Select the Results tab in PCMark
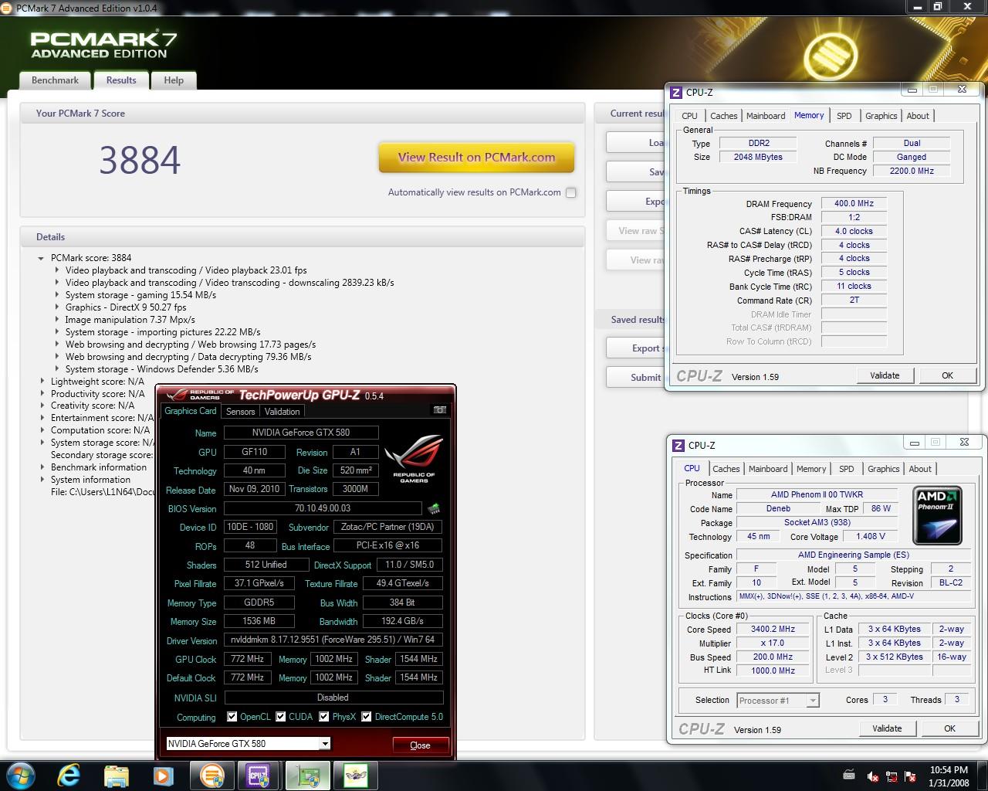The width and height of the screenshot is (988, 791). [x=121, y=80]
